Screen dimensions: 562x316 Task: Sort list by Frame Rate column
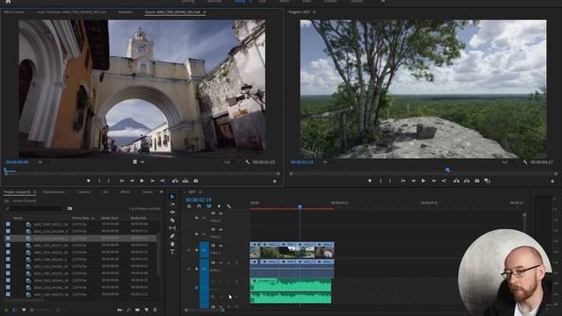coord(80,218)
